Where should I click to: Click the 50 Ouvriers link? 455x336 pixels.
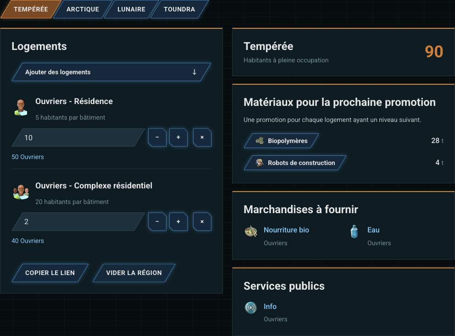tap(28, 157)
